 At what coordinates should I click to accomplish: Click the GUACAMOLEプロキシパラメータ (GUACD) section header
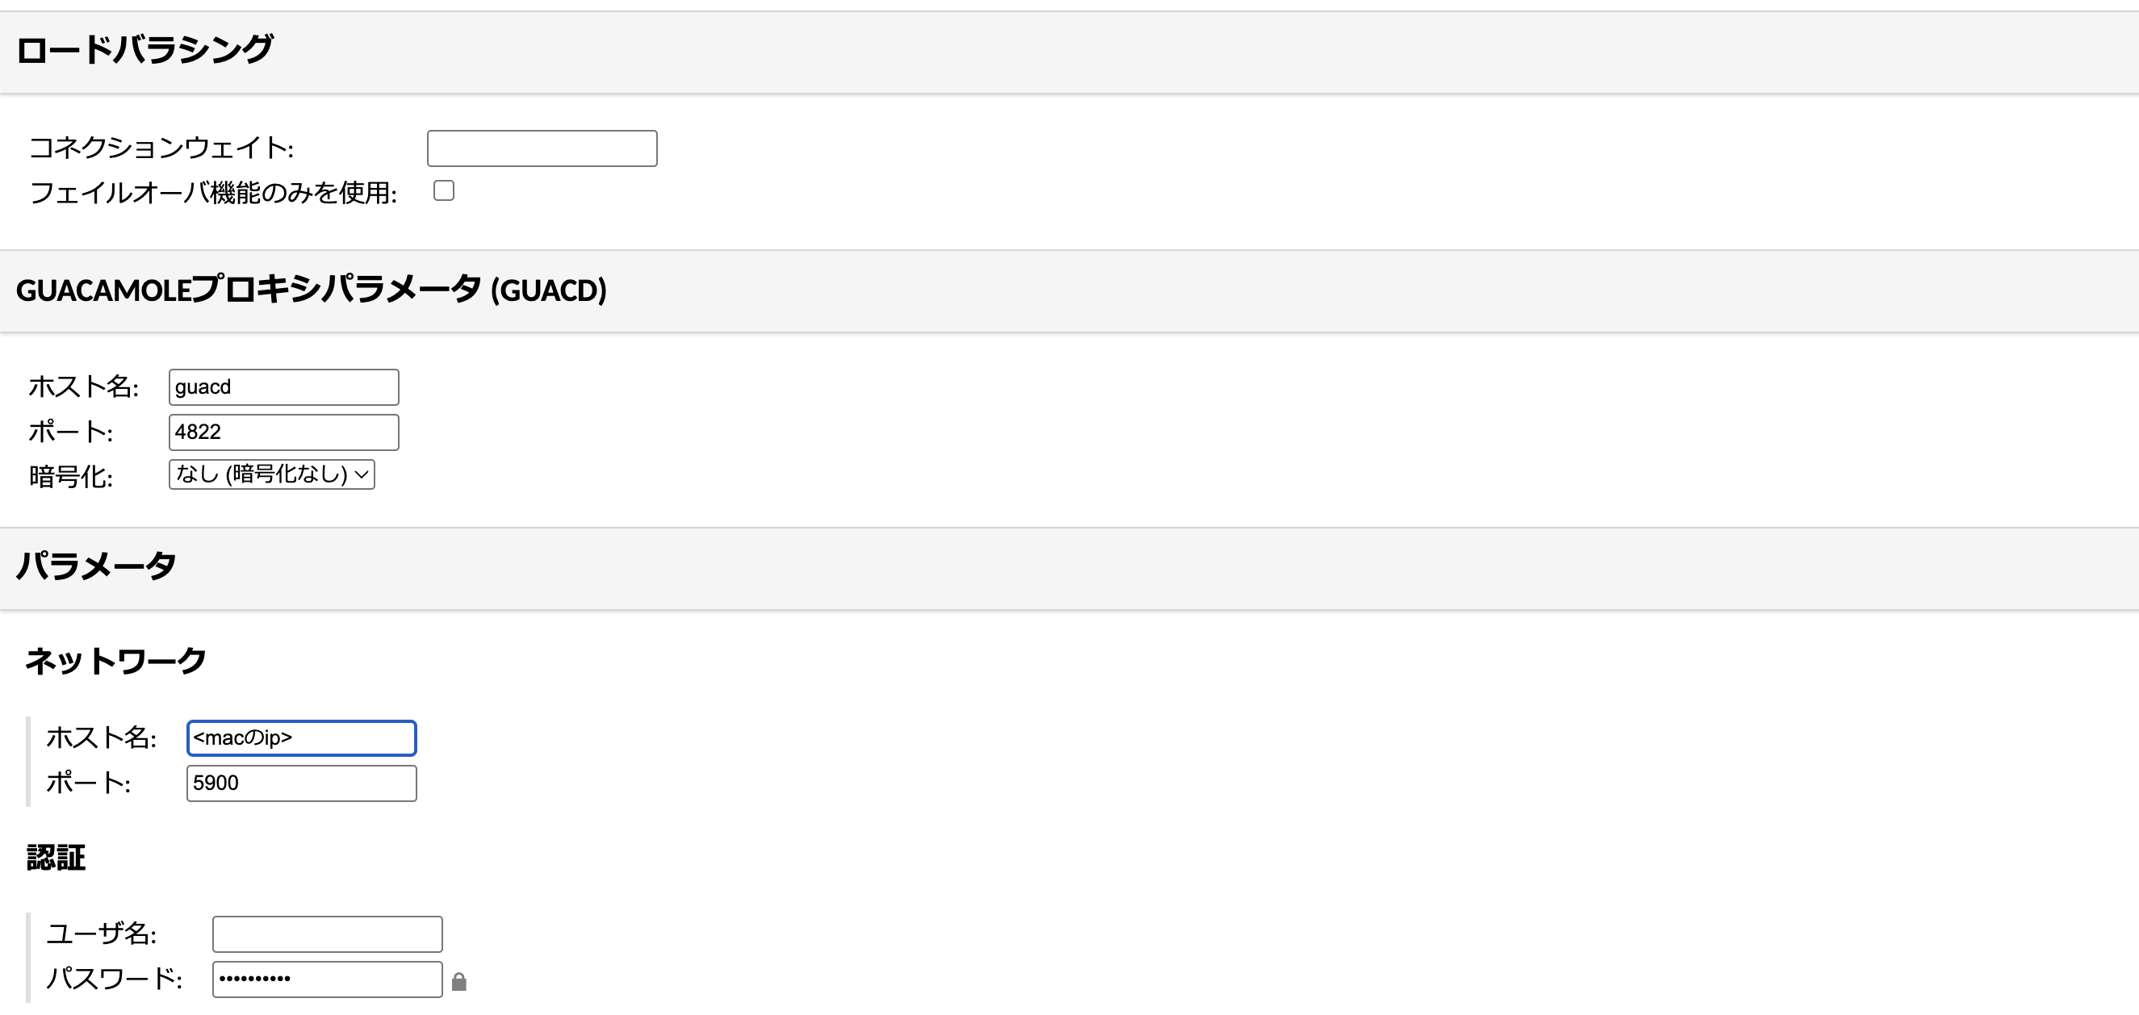click(x=312, y=290)
